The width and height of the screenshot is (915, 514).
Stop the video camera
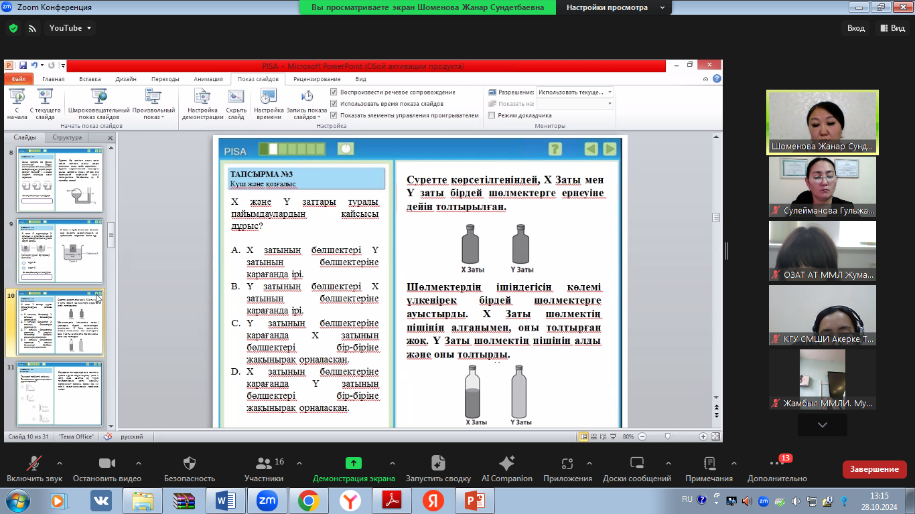click(107, 463)
